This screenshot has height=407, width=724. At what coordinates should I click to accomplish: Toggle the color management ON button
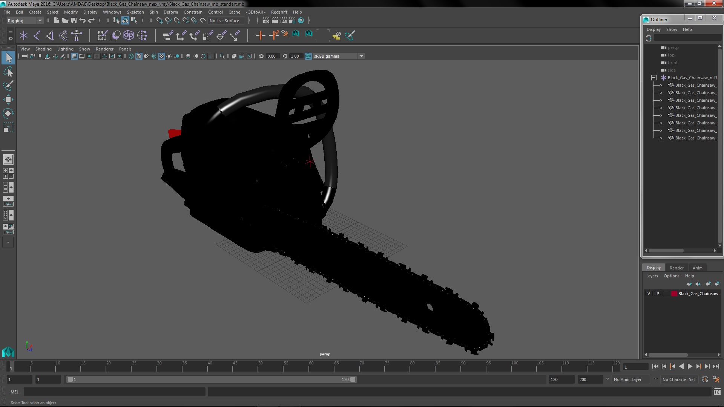point(308,56)
